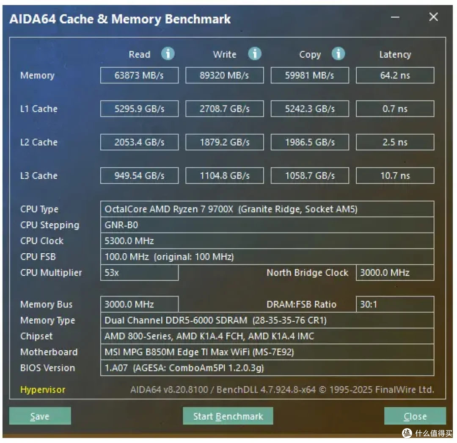457x443 pixels.
Task: Click CPU FSB value 100.0 MHz
Action: coord(267,257)
